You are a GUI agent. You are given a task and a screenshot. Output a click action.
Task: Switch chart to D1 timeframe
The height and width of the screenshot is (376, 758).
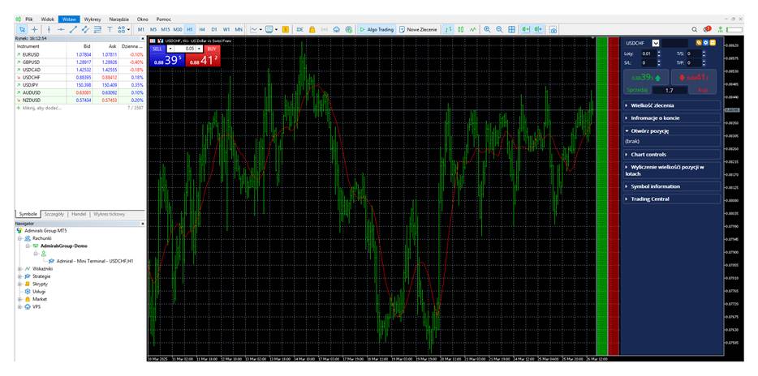coord(214,29)
